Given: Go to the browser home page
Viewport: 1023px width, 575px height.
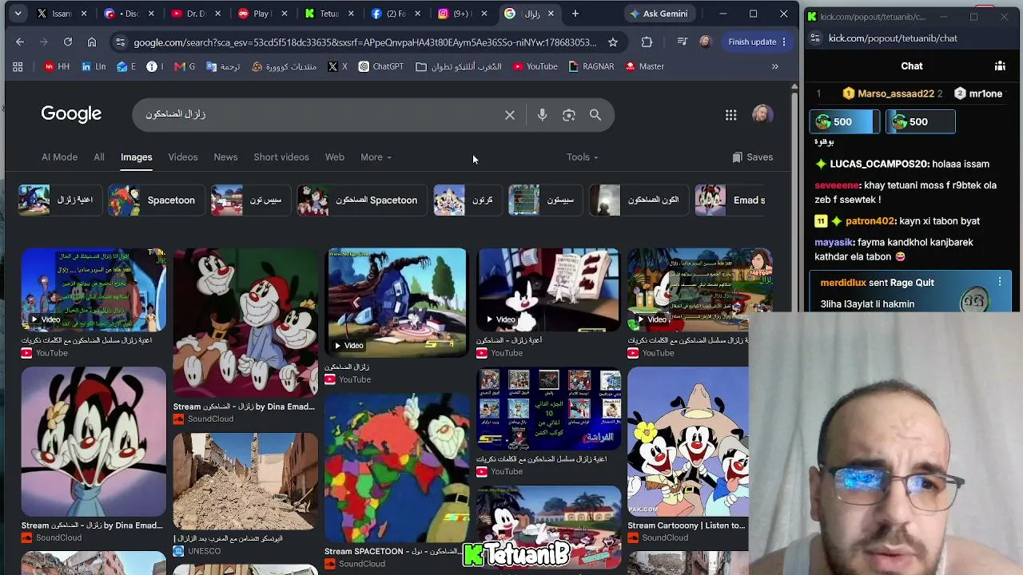Looking at the screenshot, I should click(x=92, y=42).
